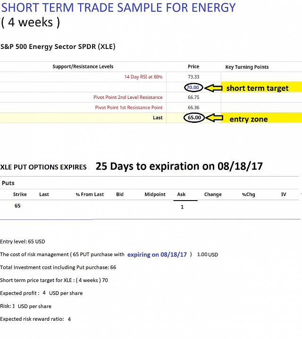
Task: Click the 'entry zone' yellow label
Action: point(249,119)
